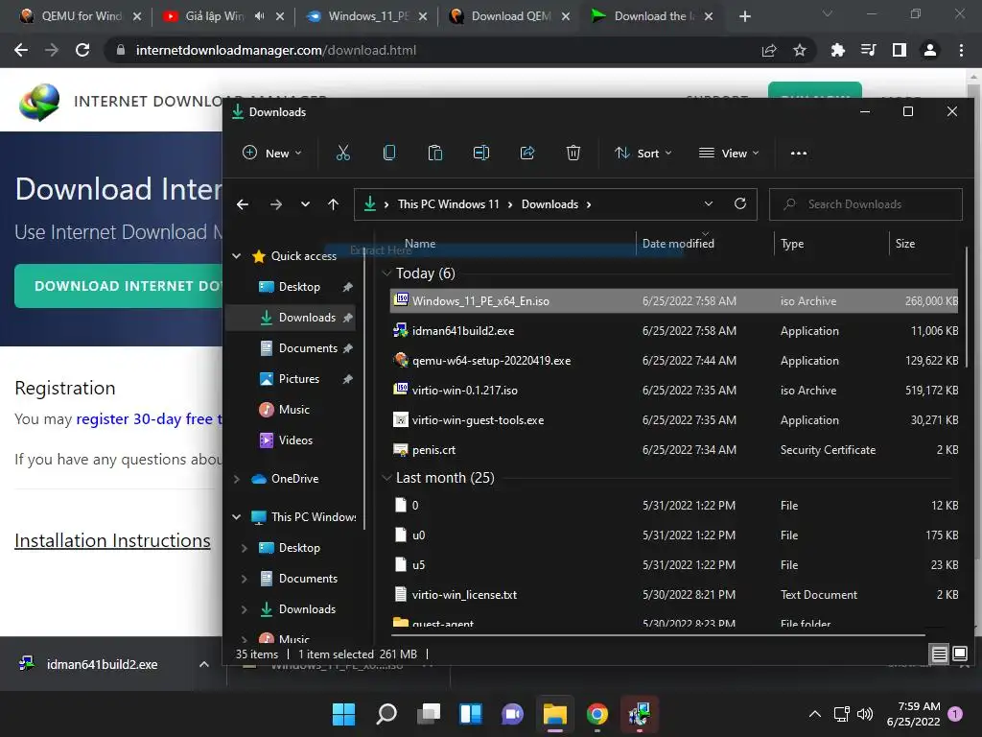This screenshot has height=737, width=982.
Task: Collapse the Today (6) group
Action: point(386,273)
